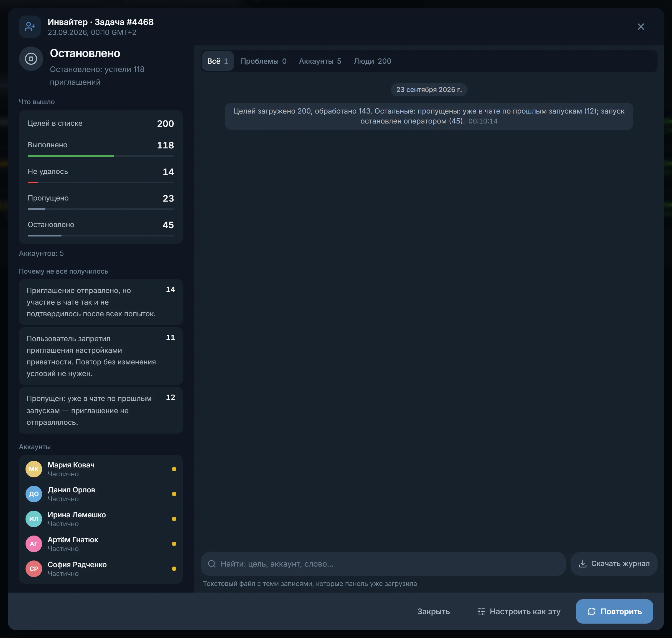Click status dot next to София Радченко
Screen dimensions: 672x638
click(x=174, y=568)
